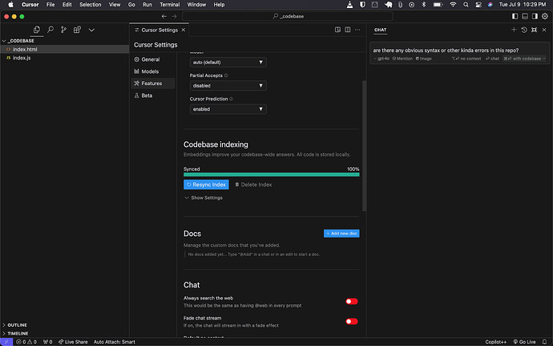The image size is (553, 346).
Task: Select the Models settings tab
Action: [150, 71]
